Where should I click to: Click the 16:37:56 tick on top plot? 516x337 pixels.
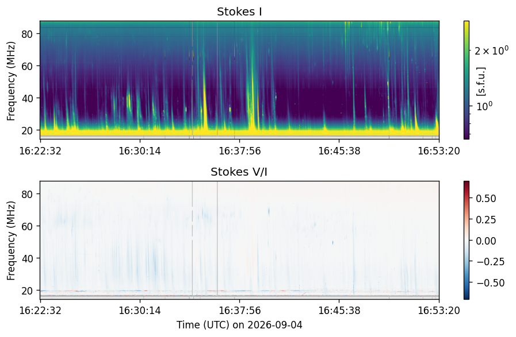pos(239,151)
